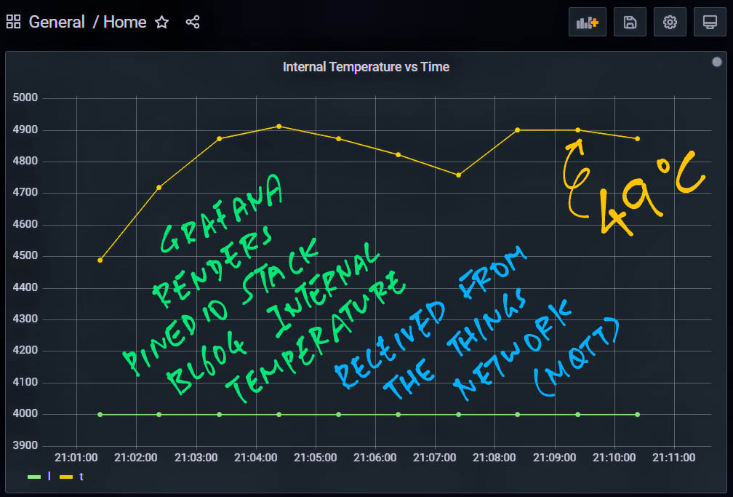Cycle view mode using the monitor icon

(710, 23)
